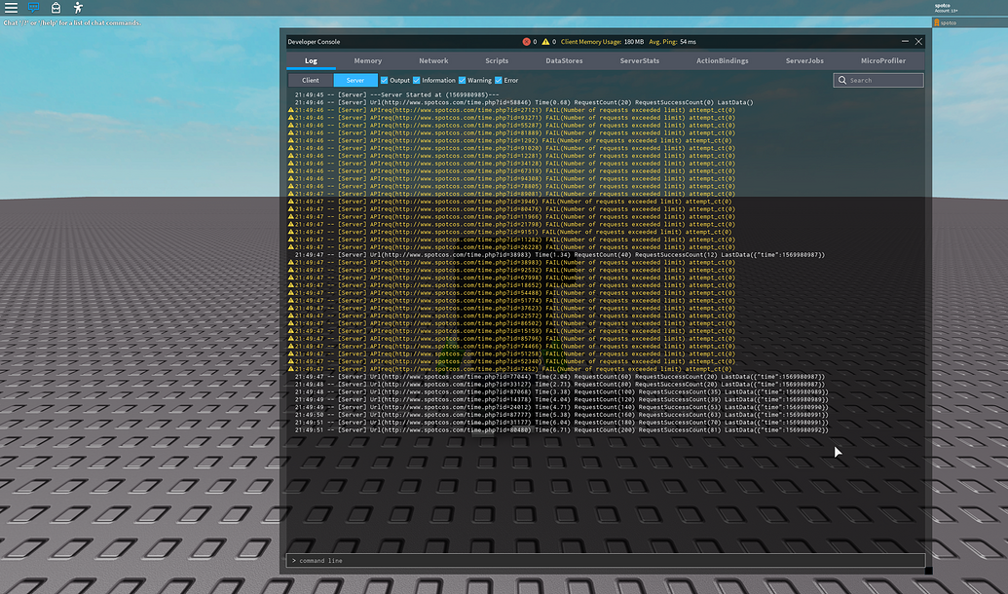The height and width of the screenshot is (594, 1008).
Task: Open the chat bubble icon
Action: point(32,8)
